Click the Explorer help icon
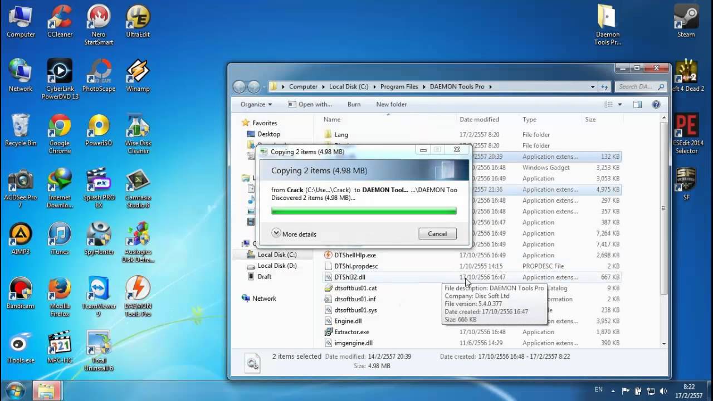The height and width of the screenshot is (401, 713). tap(656, 104)
